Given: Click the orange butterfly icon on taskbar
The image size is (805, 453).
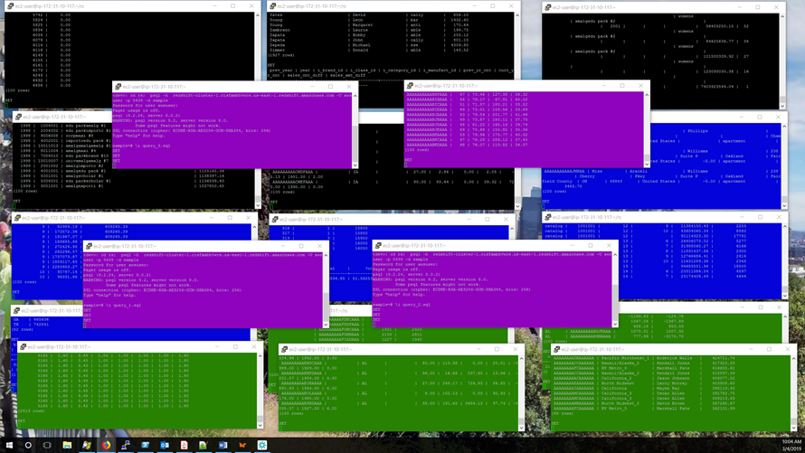Looking at the screenshot, I should pos(242,445).
